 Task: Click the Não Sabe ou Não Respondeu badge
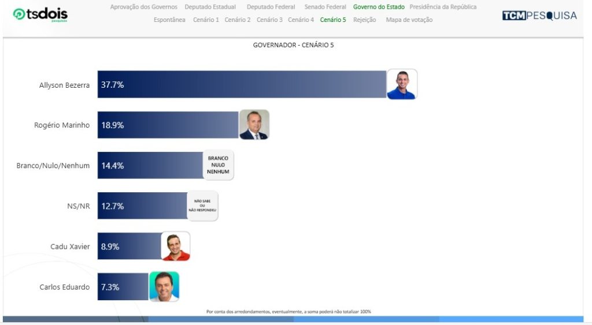click(x=202, y=206)
